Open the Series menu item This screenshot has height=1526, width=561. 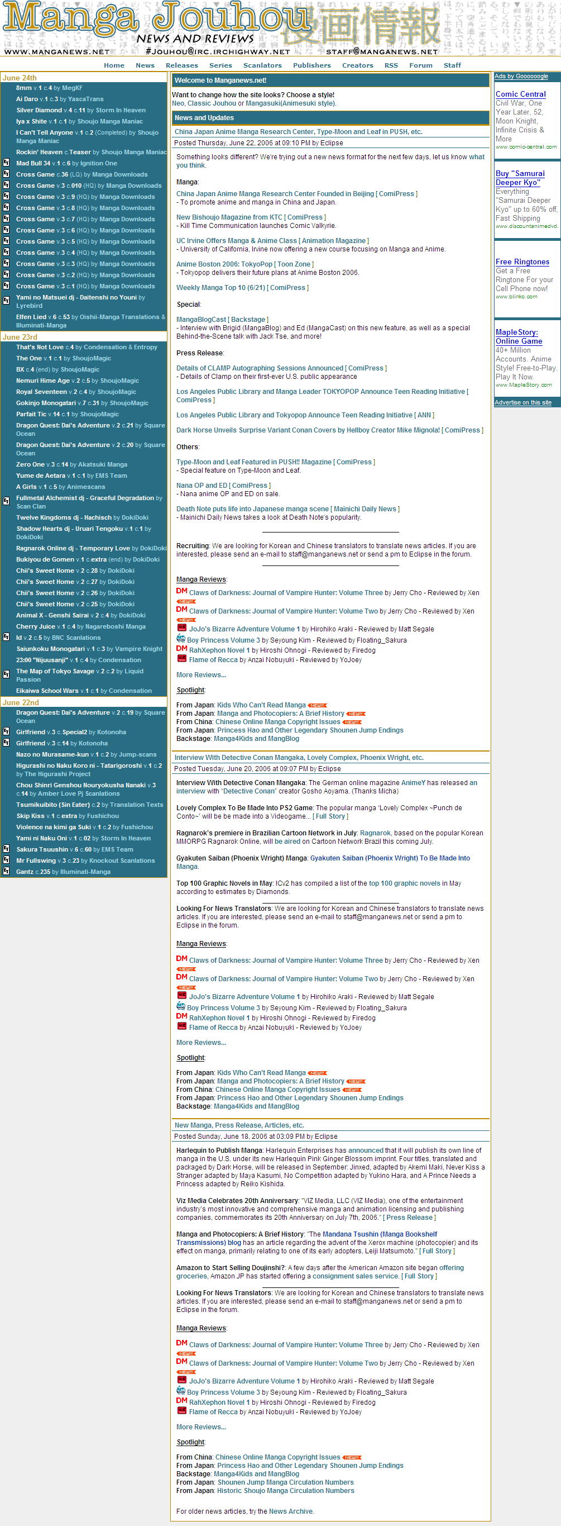[220, 65]
